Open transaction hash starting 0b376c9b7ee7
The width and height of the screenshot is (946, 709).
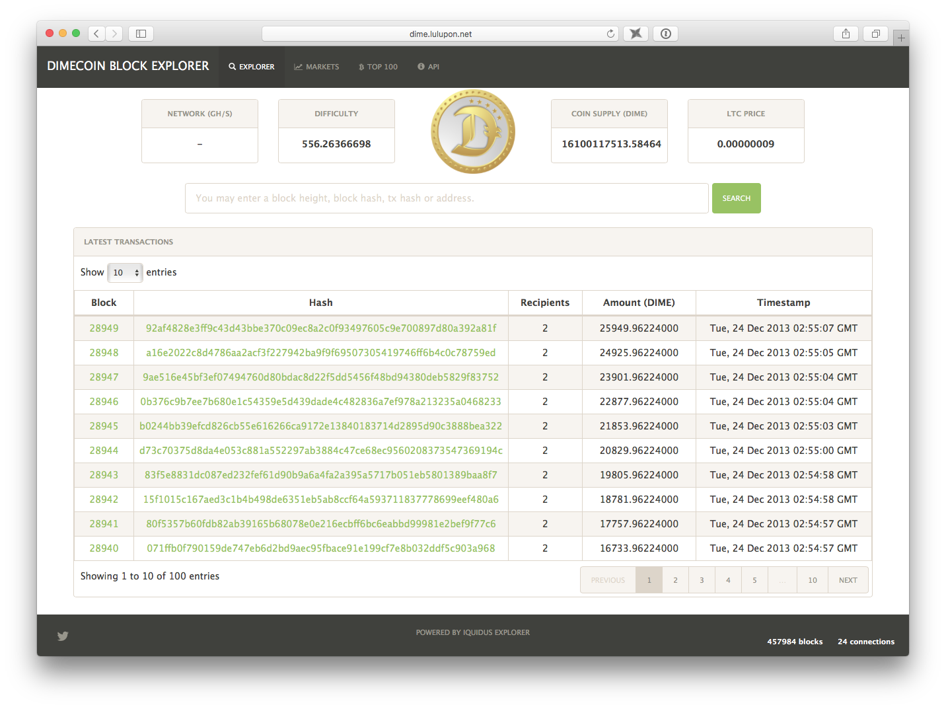click(321, 402)
